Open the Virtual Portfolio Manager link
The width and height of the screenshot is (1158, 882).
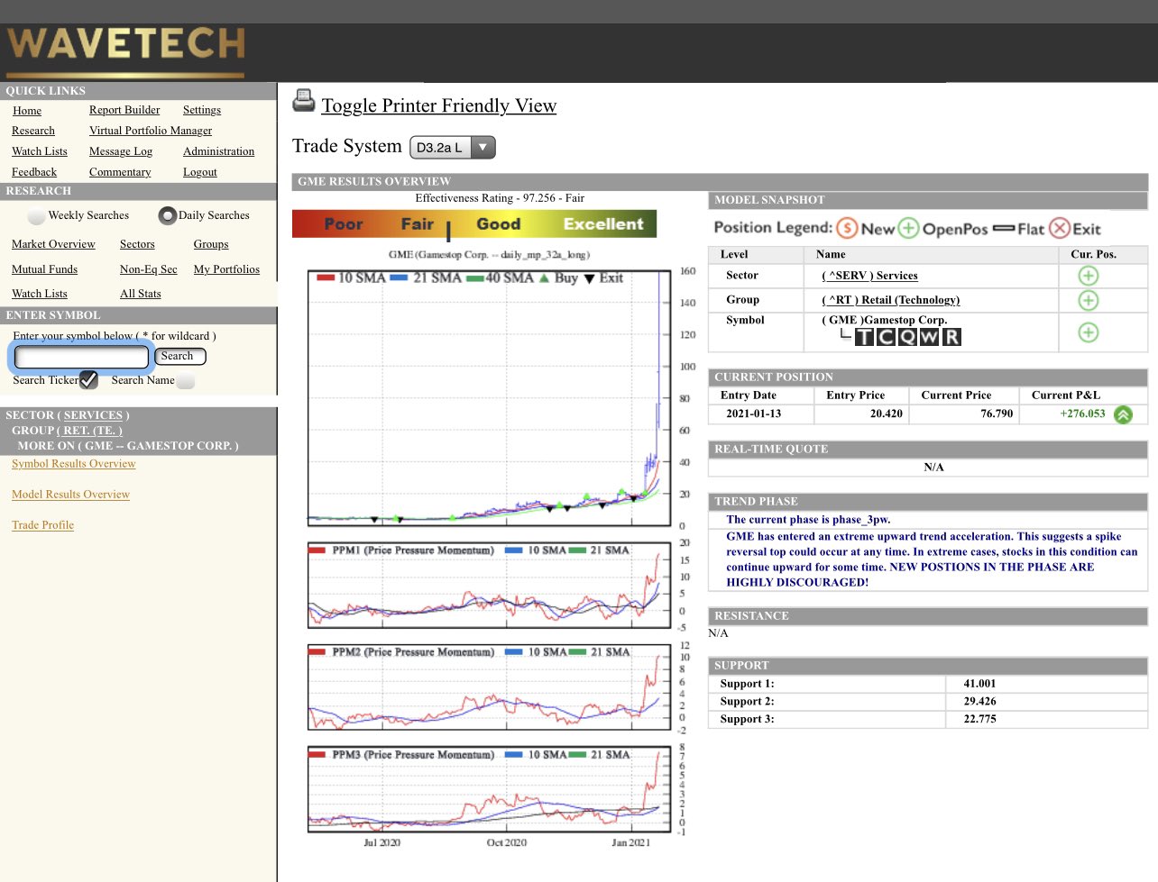(x=150, y=130)
